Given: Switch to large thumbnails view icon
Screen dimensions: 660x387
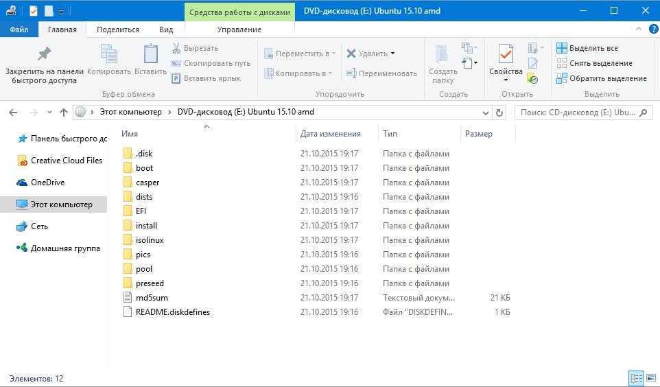Looking at the screenshot, I should coord(650,378).
